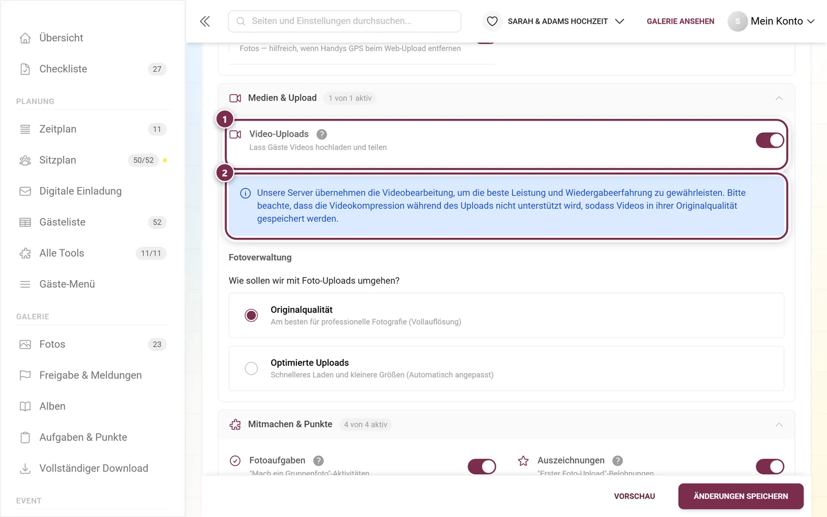Image resolution: width=827 pixels, height=517 pixels.
Task: Click the Aufgaben & Punkte clipboard icon
Action: click(x=25, y=438)
